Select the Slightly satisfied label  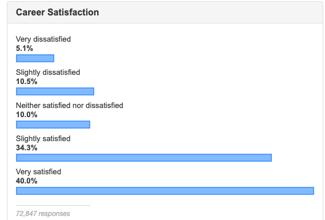43,139
